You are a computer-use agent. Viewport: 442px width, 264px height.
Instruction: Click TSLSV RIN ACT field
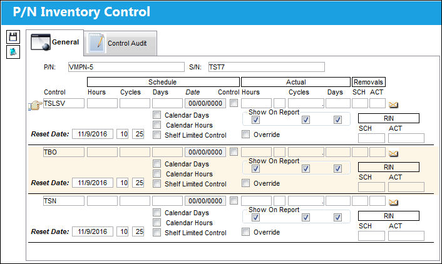pos(406,138)
